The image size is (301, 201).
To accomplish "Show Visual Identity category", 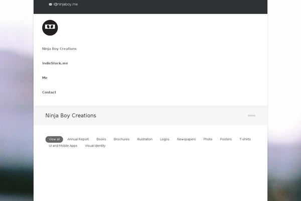I will [x=95, y=146].
